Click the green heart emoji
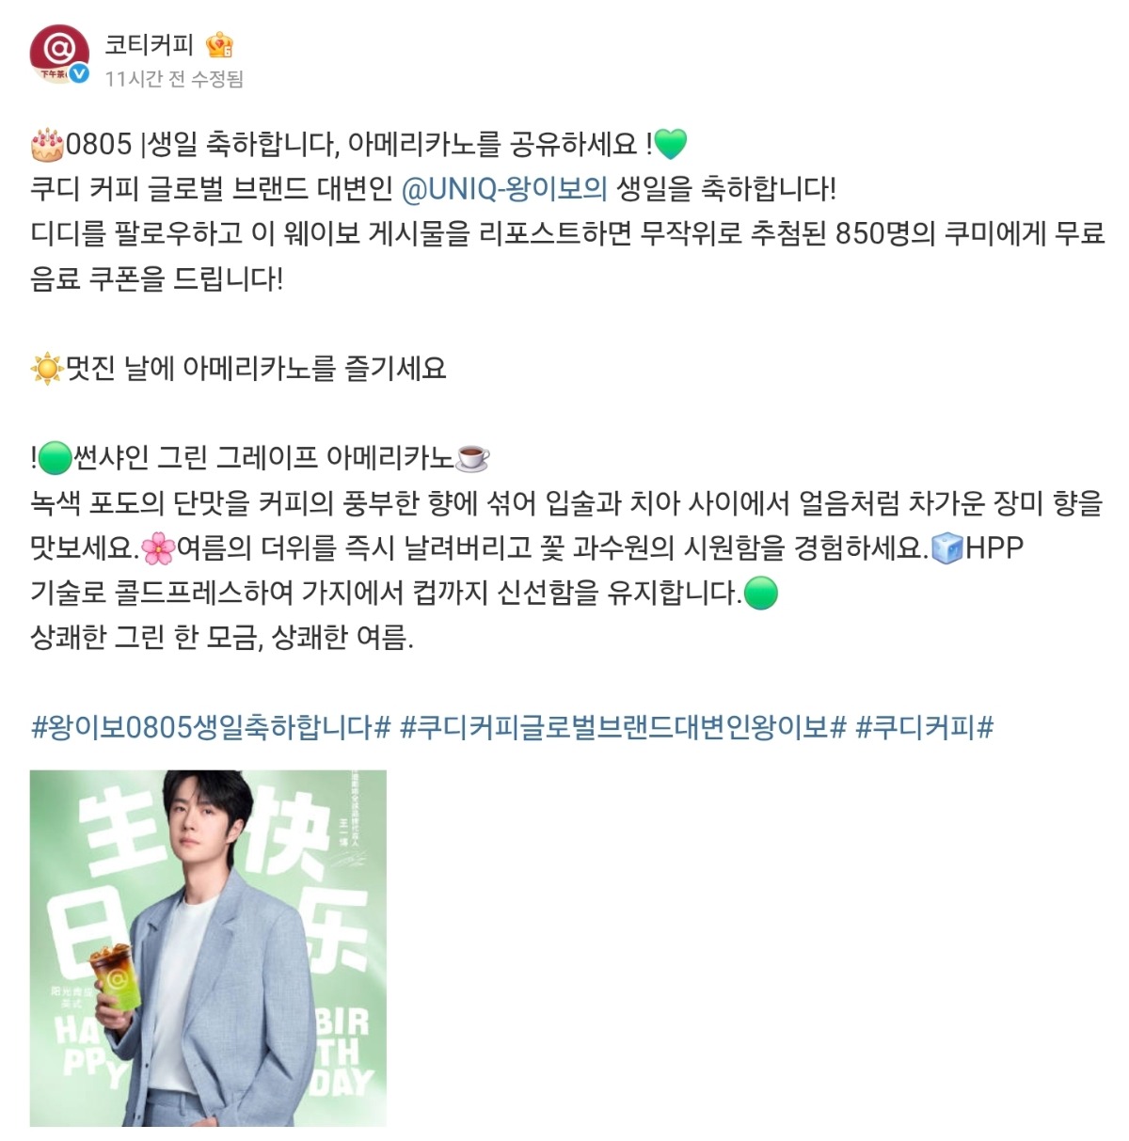This screenshot has height=1141, width=1129. click(671, 144)
